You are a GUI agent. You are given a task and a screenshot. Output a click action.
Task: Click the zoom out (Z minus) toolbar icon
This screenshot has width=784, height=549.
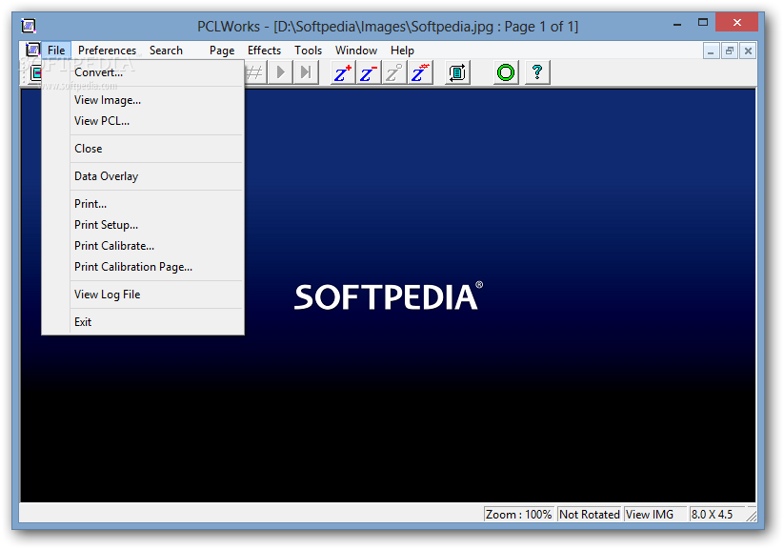369,72
